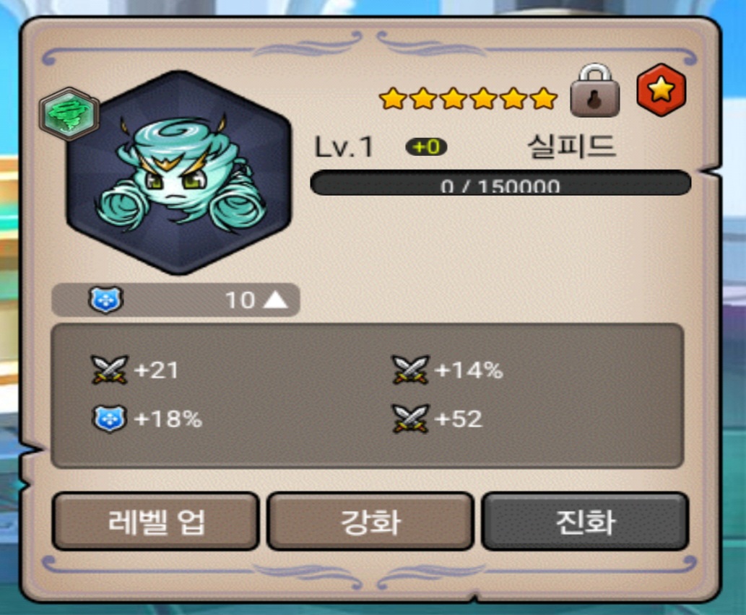Screen dimensions: 746x615
Task: Click the crossed swords icon next to +52
Action: click(411, 419)
